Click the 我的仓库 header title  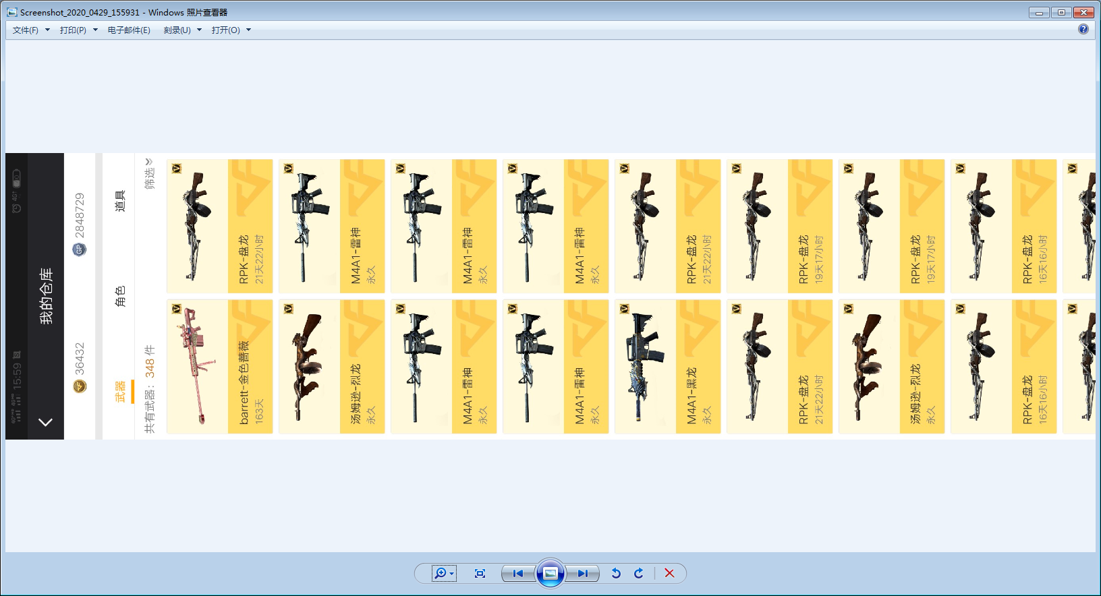point(46,296)
